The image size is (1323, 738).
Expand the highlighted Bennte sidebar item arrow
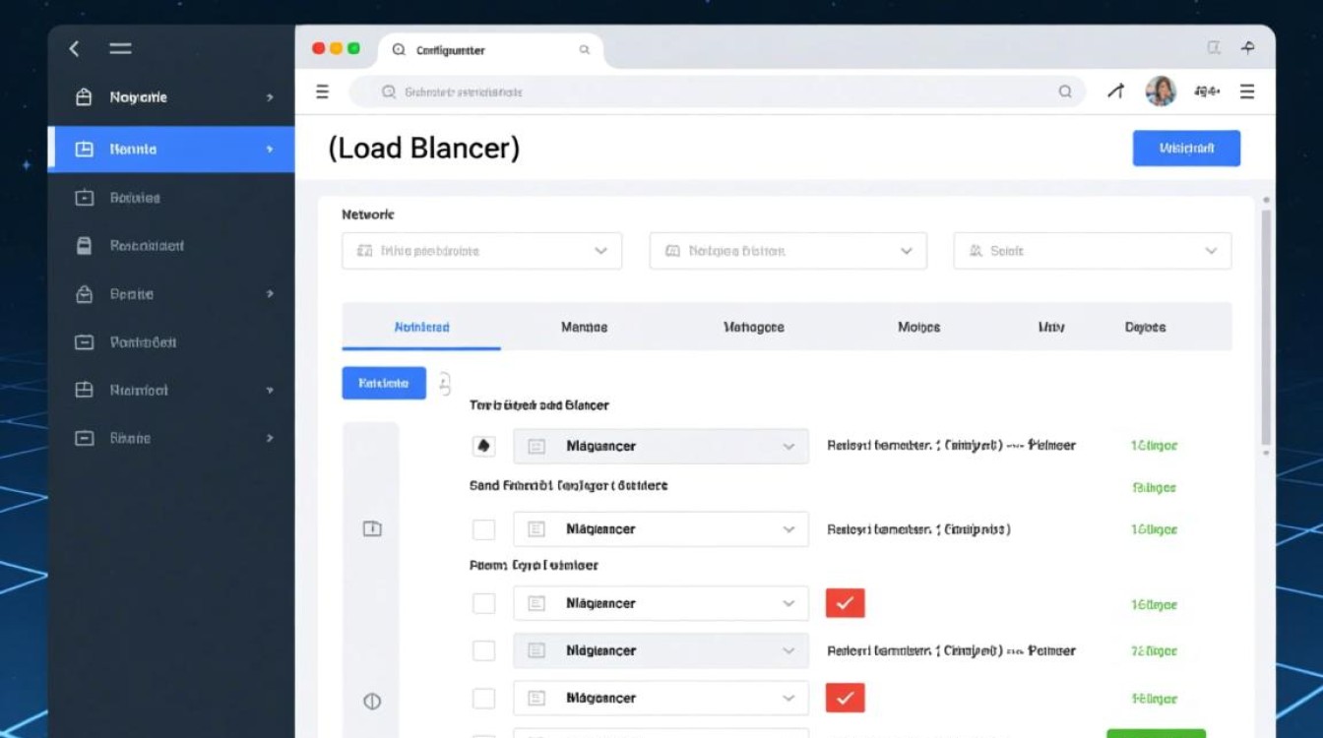click(270, 150)
